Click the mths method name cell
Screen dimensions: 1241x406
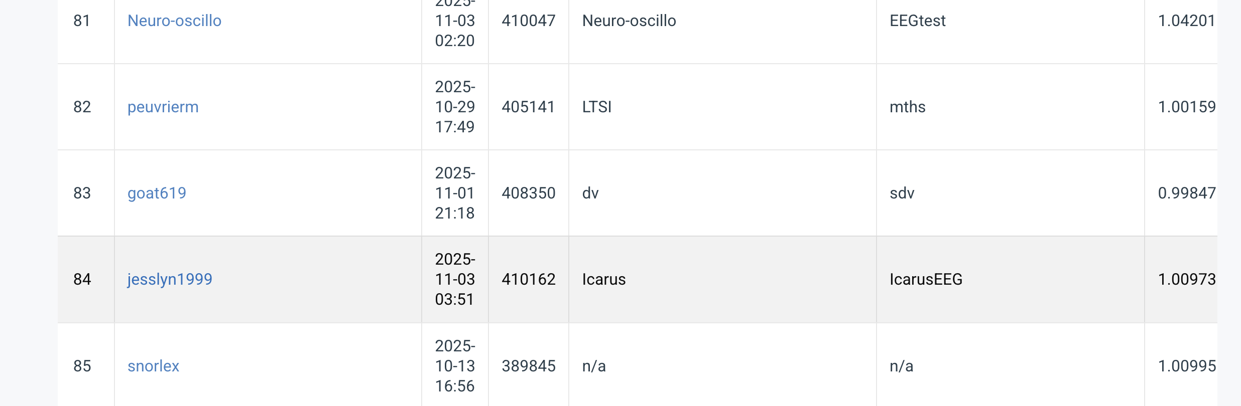[907, 107]
